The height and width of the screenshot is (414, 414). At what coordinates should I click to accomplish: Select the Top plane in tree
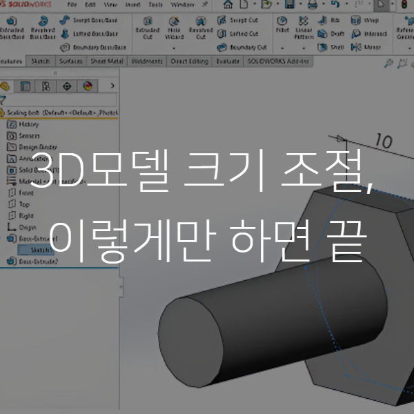pos(24,204)
